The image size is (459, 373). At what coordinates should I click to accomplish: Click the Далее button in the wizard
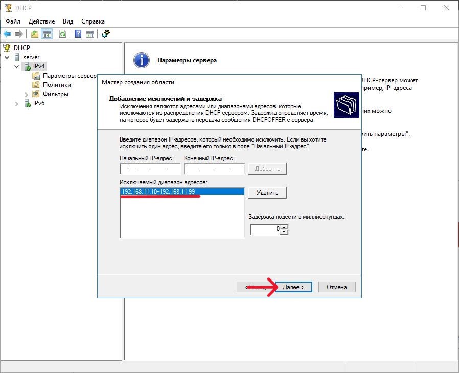[x=293, y=287]
